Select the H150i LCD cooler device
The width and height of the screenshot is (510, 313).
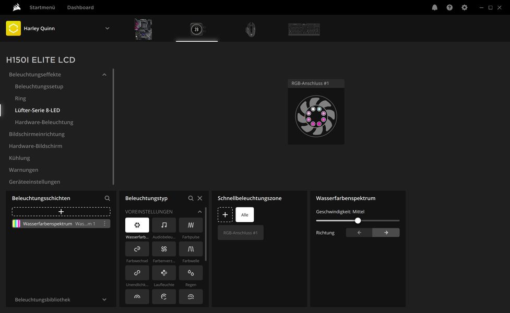[196, 29]
